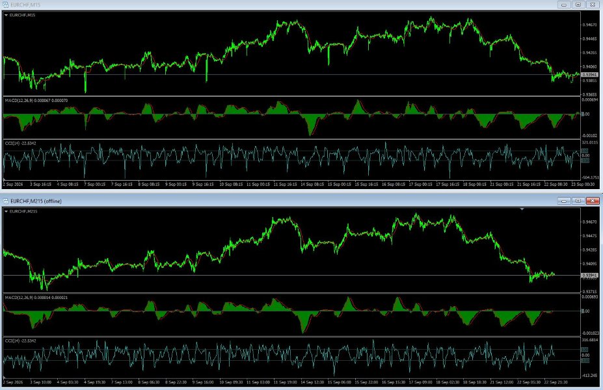
Task: Click the 0.94285 price level on the M215 scale
Action: [x=589, y=250]
